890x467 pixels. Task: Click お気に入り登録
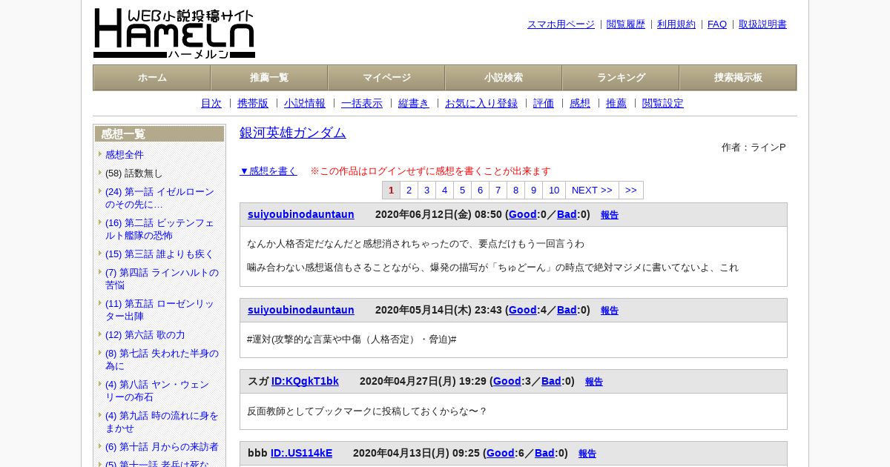[481, 103]
